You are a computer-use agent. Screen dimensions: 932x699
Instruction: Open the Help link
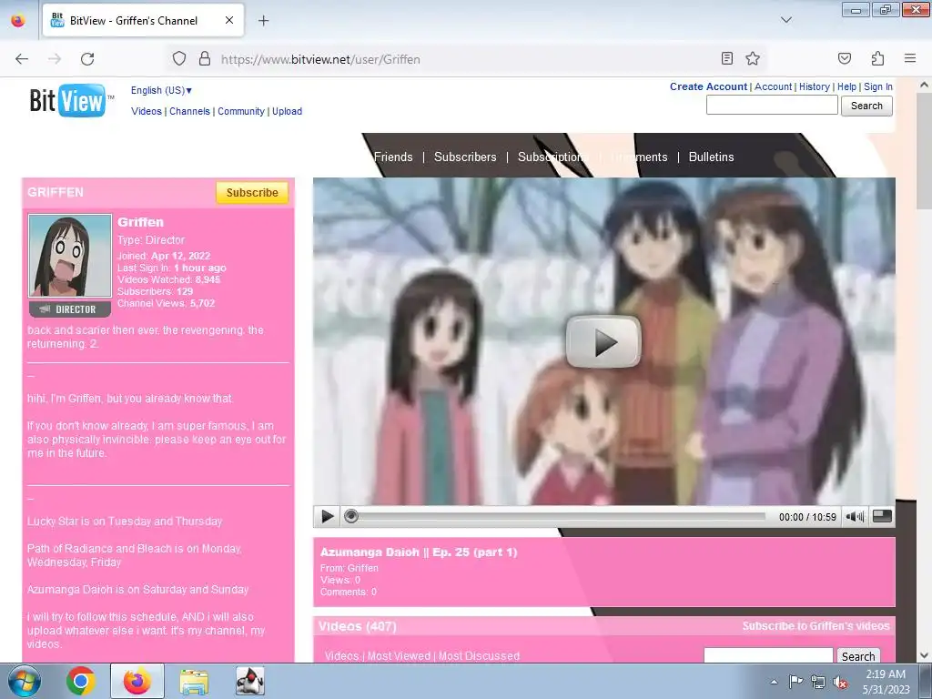click(x=847, y=86)
